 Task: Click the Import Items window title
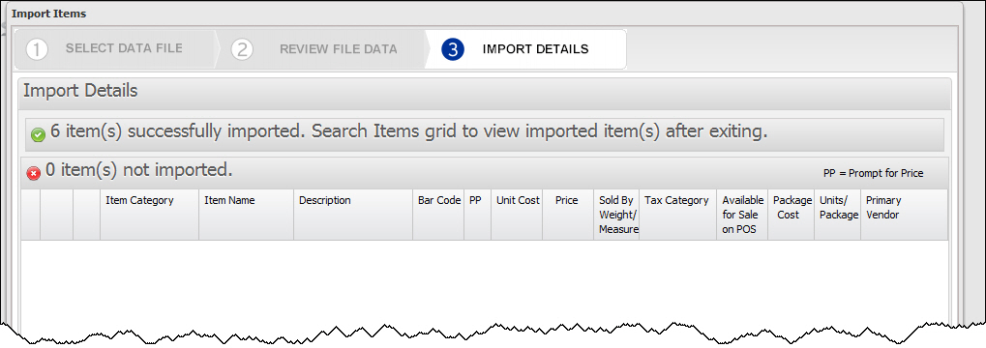(49, 14)
